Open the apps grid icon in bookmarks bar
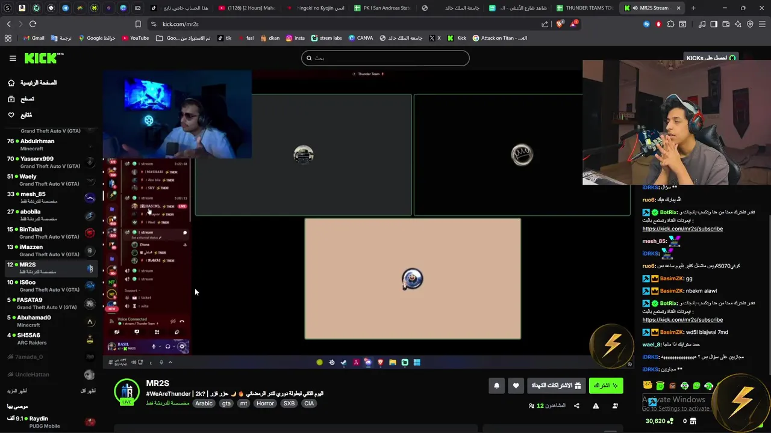771x433 pixels. [x=8, y=38]
